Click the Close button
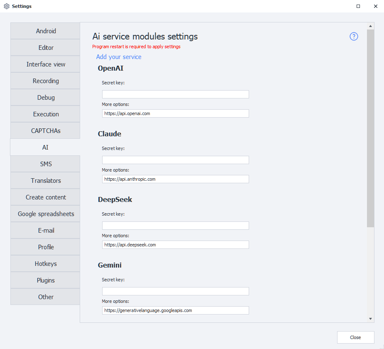The height and width of the screenshot is (349, 384). tap(355, 337)
